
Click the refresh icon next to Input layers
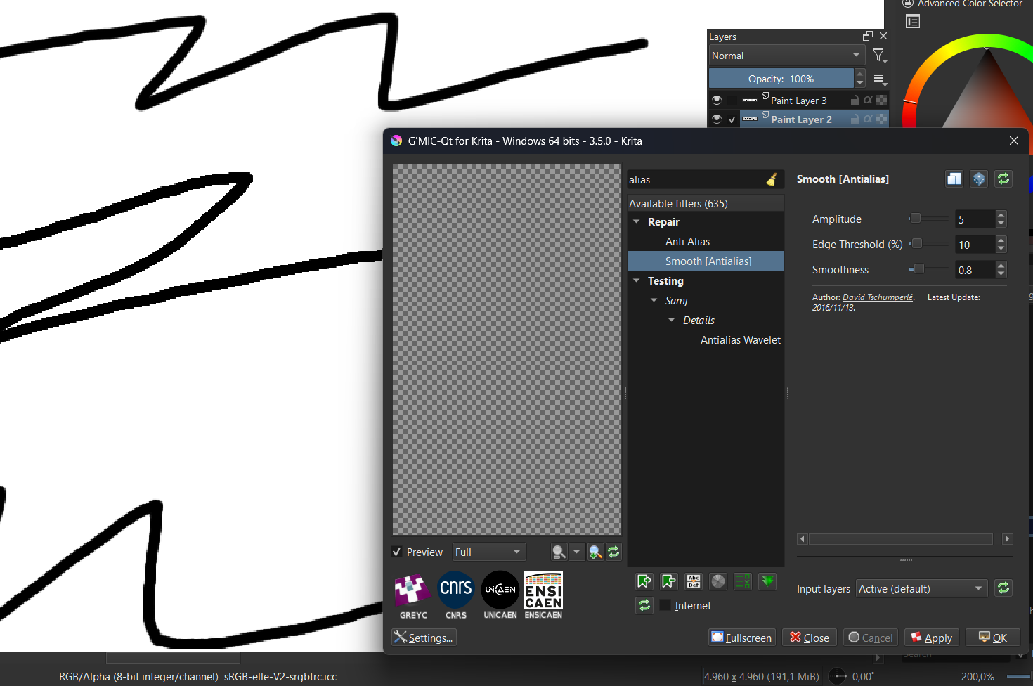pos(1003,588)
